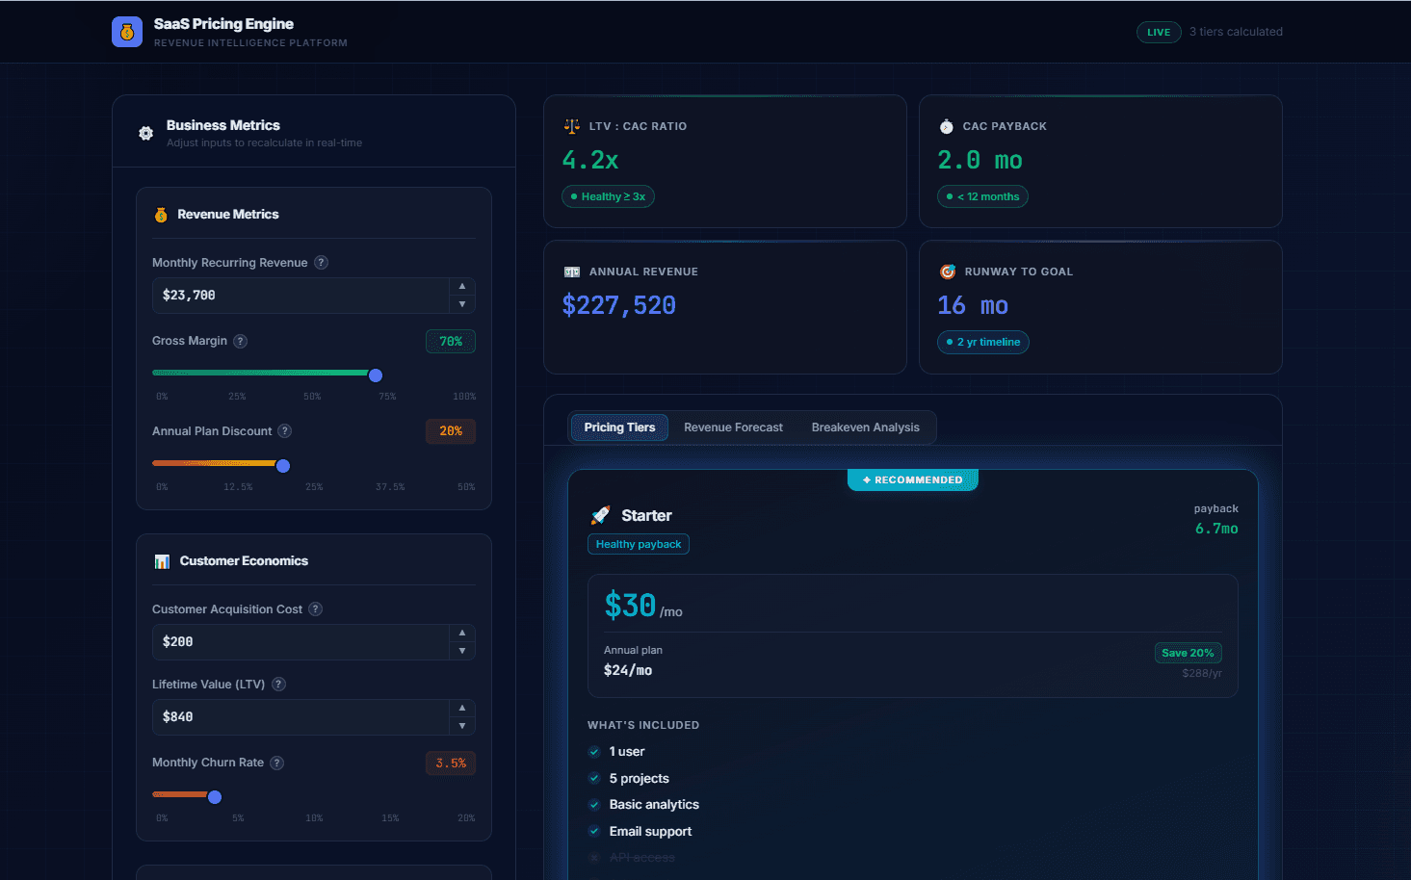
Task: Click the '4.2x' LTV:CAC value
Action: [x=590, y=160]
